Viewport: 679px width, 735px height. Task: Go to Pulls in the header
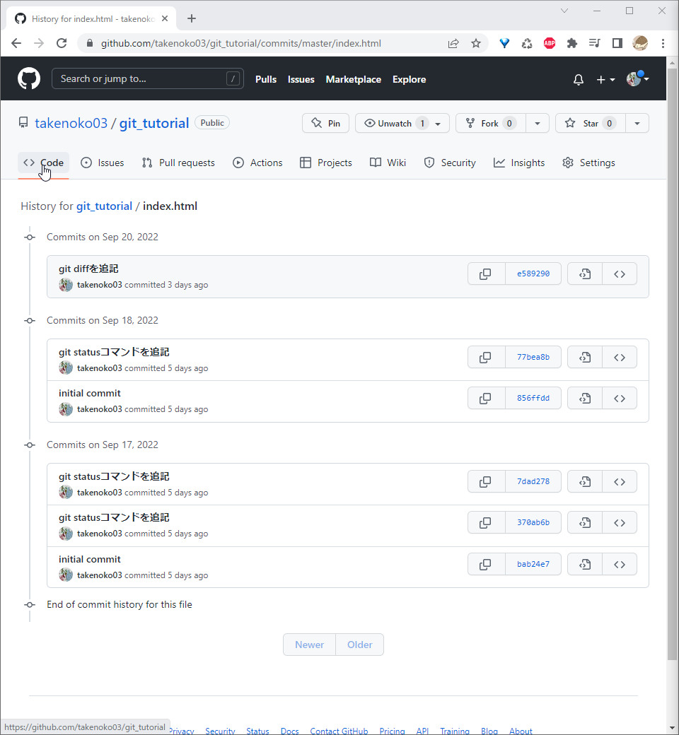[266, 80]
